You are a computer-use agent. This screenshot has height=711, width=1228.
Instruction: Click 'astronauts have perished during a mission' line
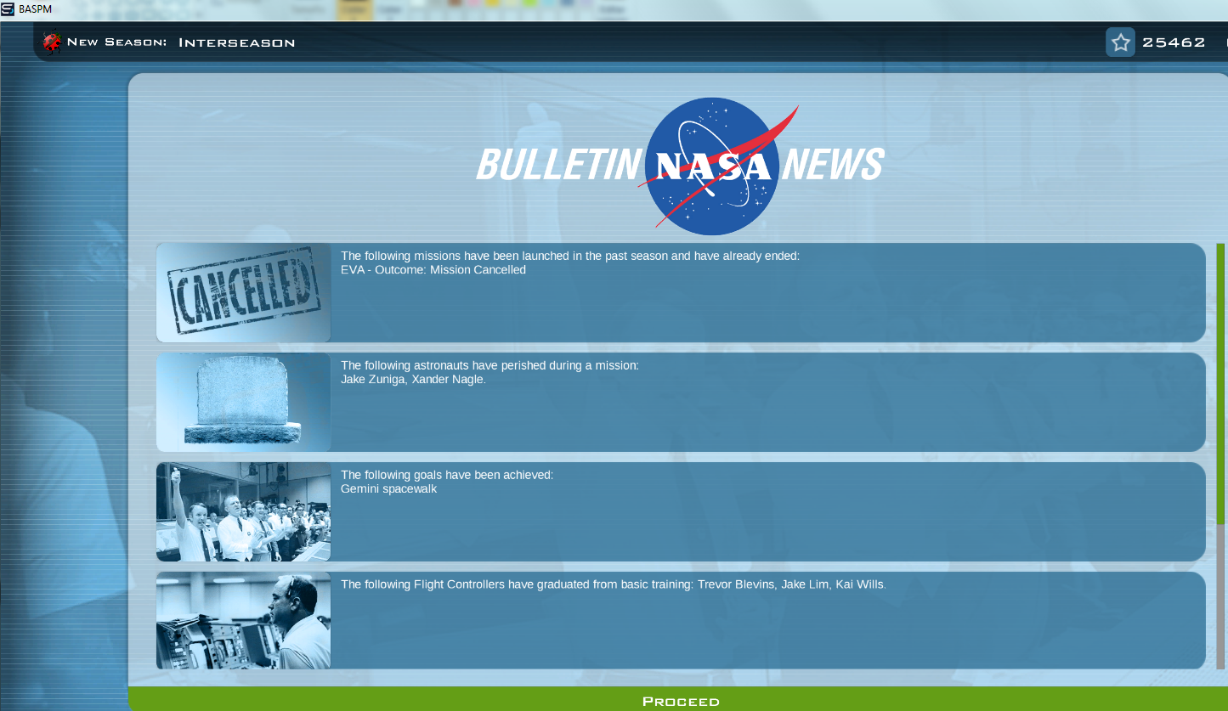point(490,365)
